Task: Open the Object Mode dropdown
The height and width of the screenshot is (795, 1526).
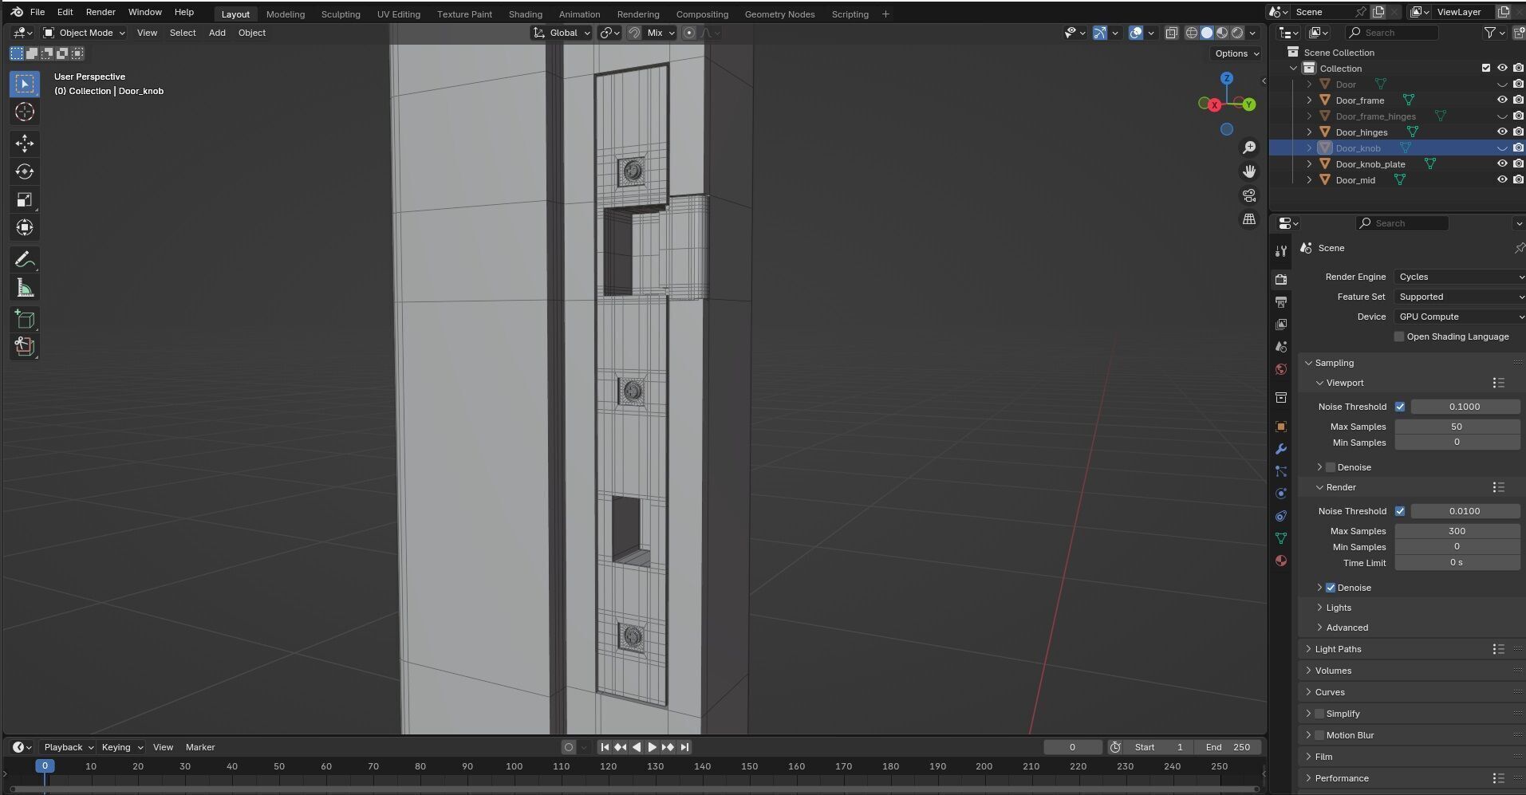Action: [84, 33]
